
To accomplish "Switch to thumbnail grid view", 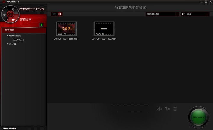I will click(60, 14).
